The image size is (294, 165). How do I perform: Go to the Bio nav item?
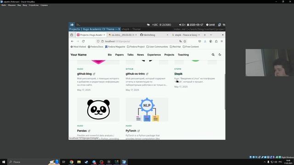(x=110, y=55)
